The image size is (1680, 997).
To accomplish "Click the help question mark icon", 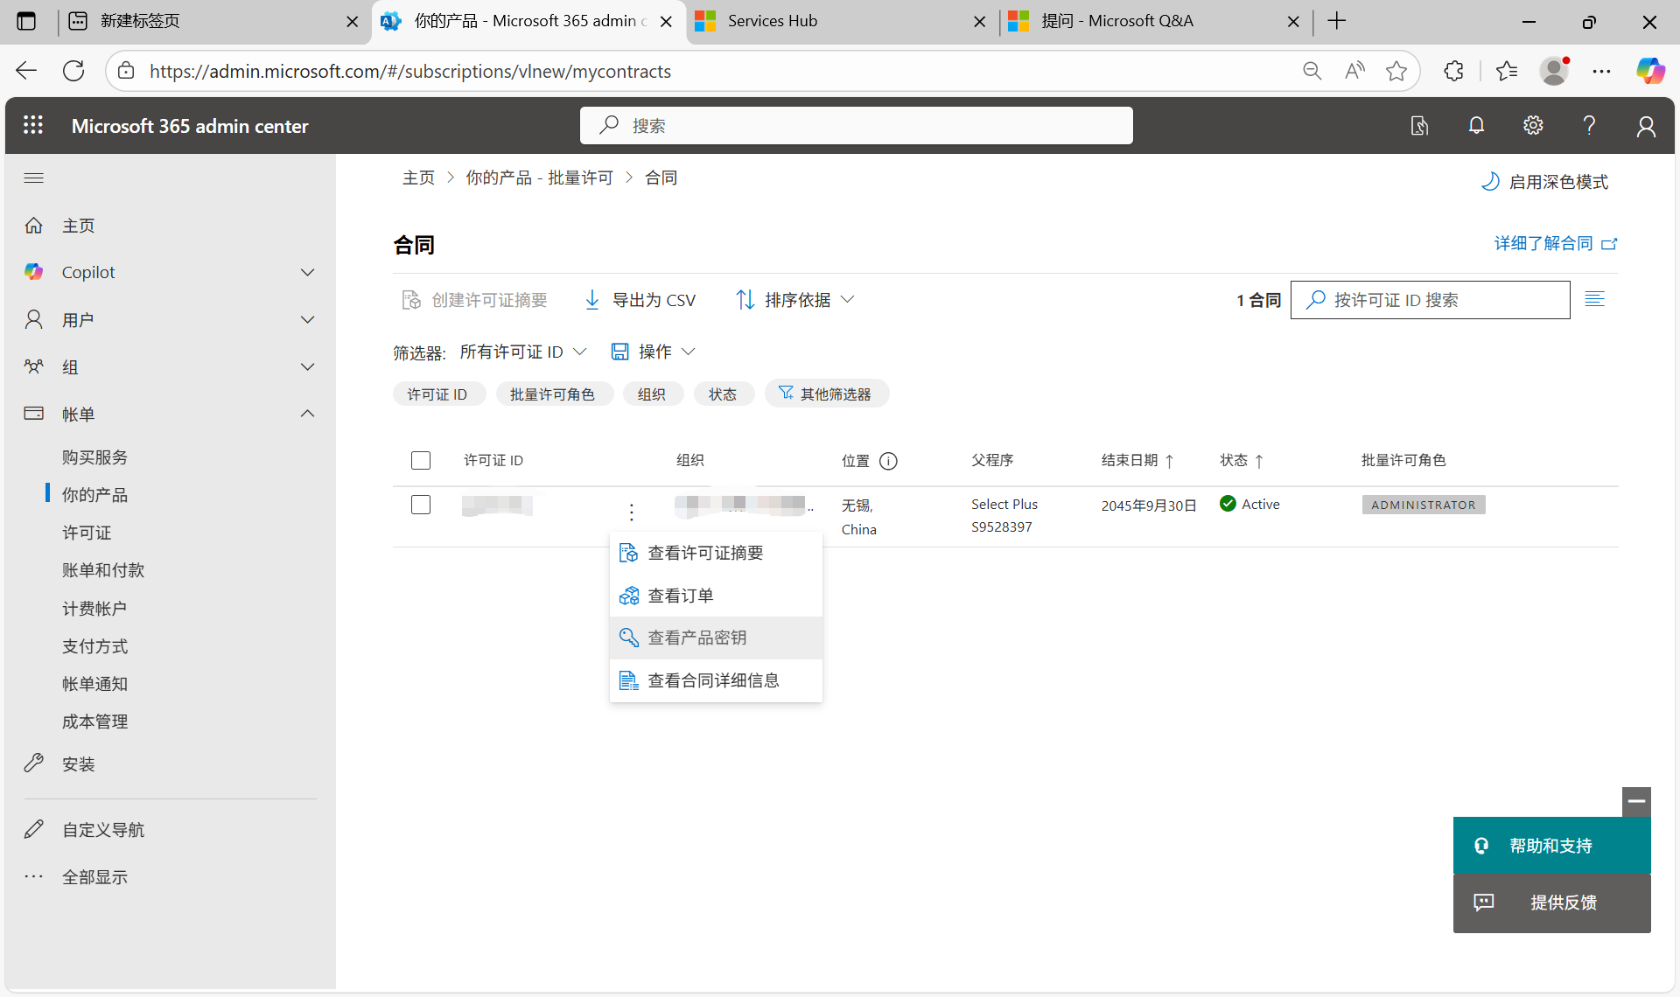I will [1589, 125].
